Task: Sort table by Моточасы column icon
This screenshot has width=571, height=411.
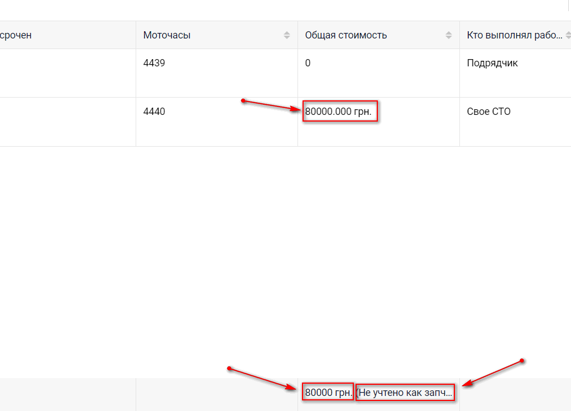Action: point(286,35)
